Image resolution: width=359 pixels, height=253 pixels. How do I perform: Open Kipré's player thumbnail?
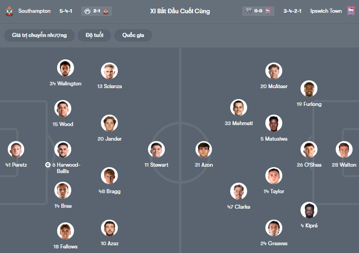pyautogui.click(x=309, y=211)
